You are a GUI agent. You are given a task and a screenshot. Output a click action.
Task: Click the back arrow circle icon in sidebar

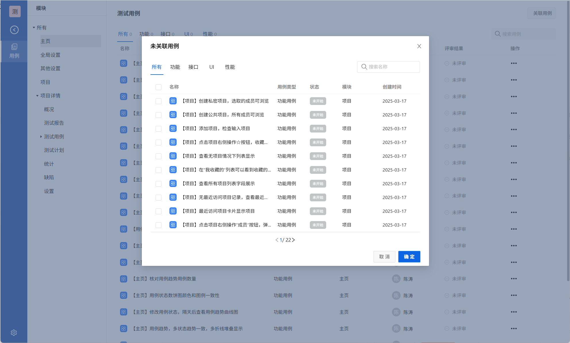[14, 30]
